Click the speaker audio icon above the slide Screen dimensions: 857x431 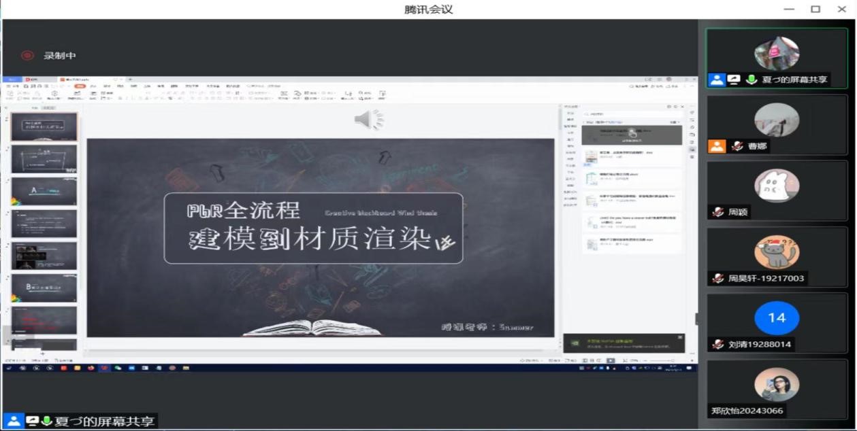tap(369, 120)
